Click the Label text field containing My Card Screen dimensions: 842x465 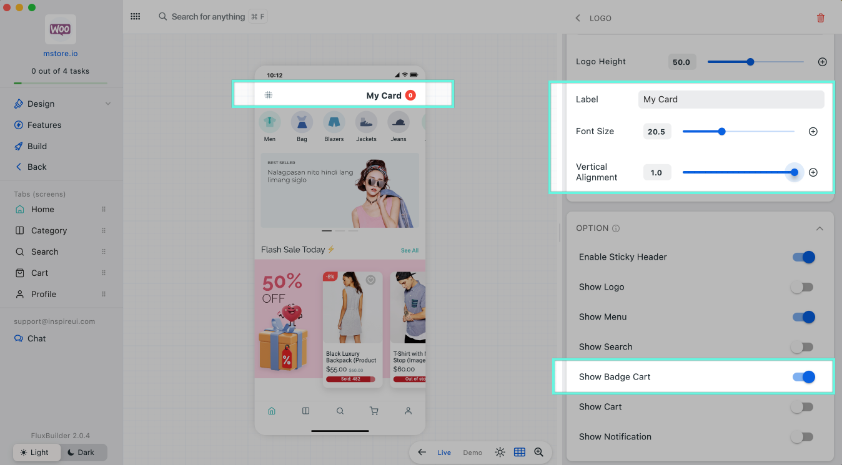pos(731,99)
